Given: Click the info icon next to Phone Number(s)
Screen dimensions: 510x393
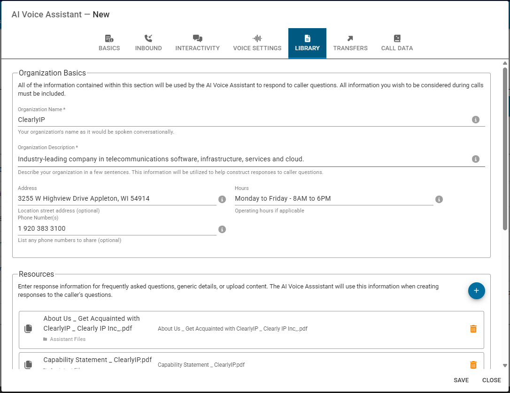Looking at the screenshot, I should [222, 229].
